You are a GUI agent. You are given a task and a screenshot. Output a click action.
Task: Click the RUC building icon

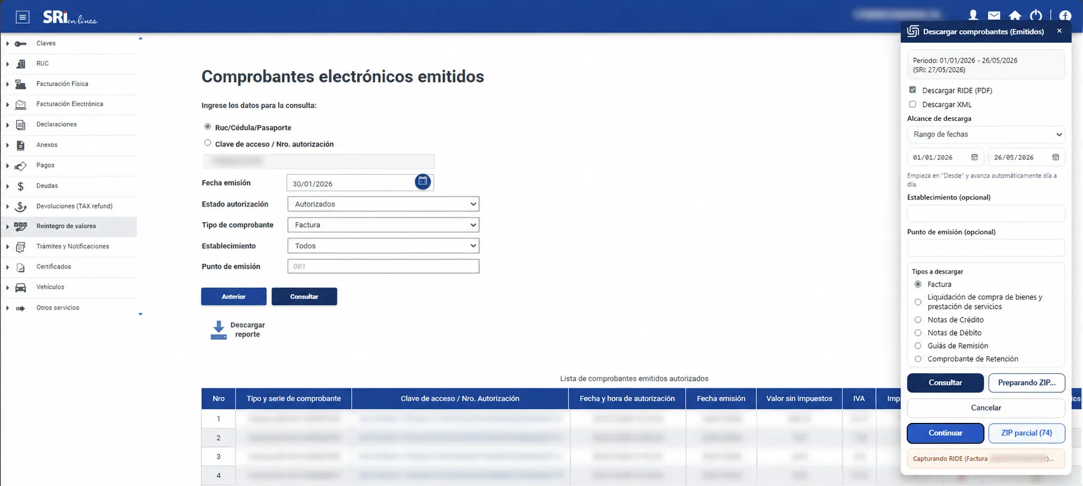click(x=21, y=64)
